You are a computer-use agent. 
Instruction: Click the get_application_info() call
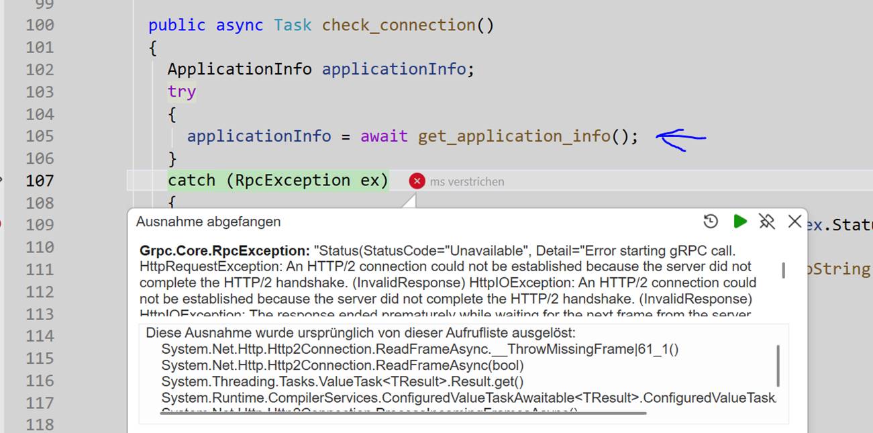(x=524, y=136)
